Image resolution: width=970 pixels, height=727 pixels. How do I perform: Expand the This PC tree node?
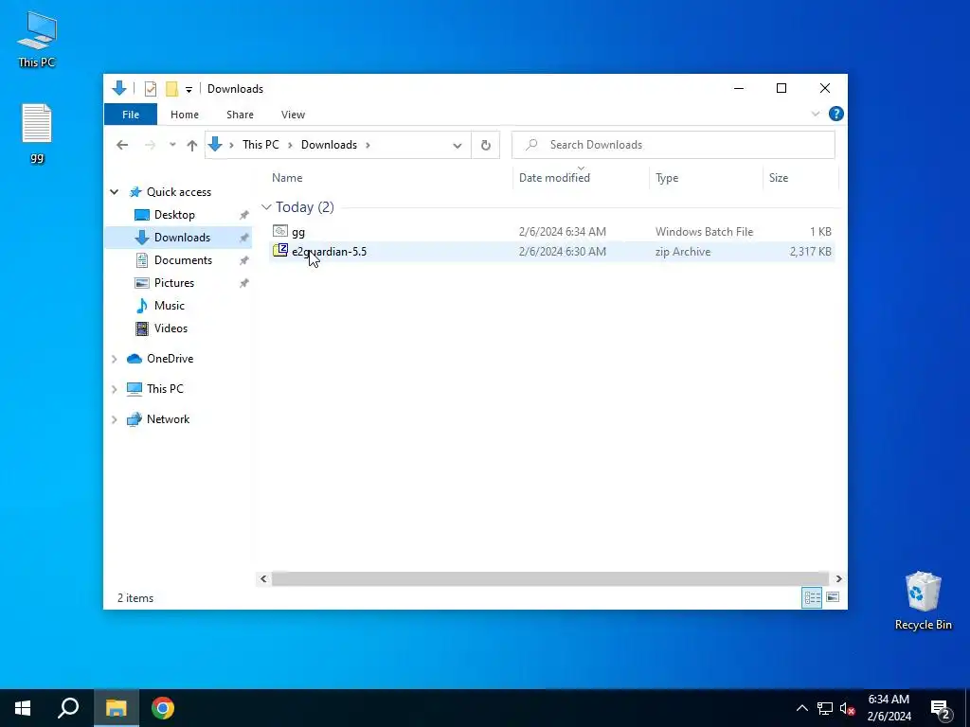pyautogui.click(x=115, y=389)
